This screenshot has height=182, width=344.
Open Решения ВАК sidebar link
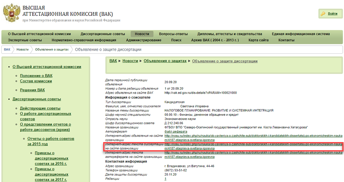pyautogui.click(x=32, y=90)
